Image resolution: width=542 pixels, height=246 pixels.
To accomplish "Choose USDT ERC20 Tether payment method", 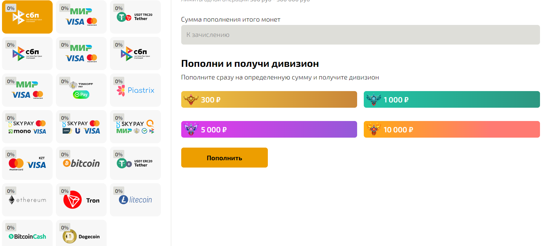I will pos(135,163).
